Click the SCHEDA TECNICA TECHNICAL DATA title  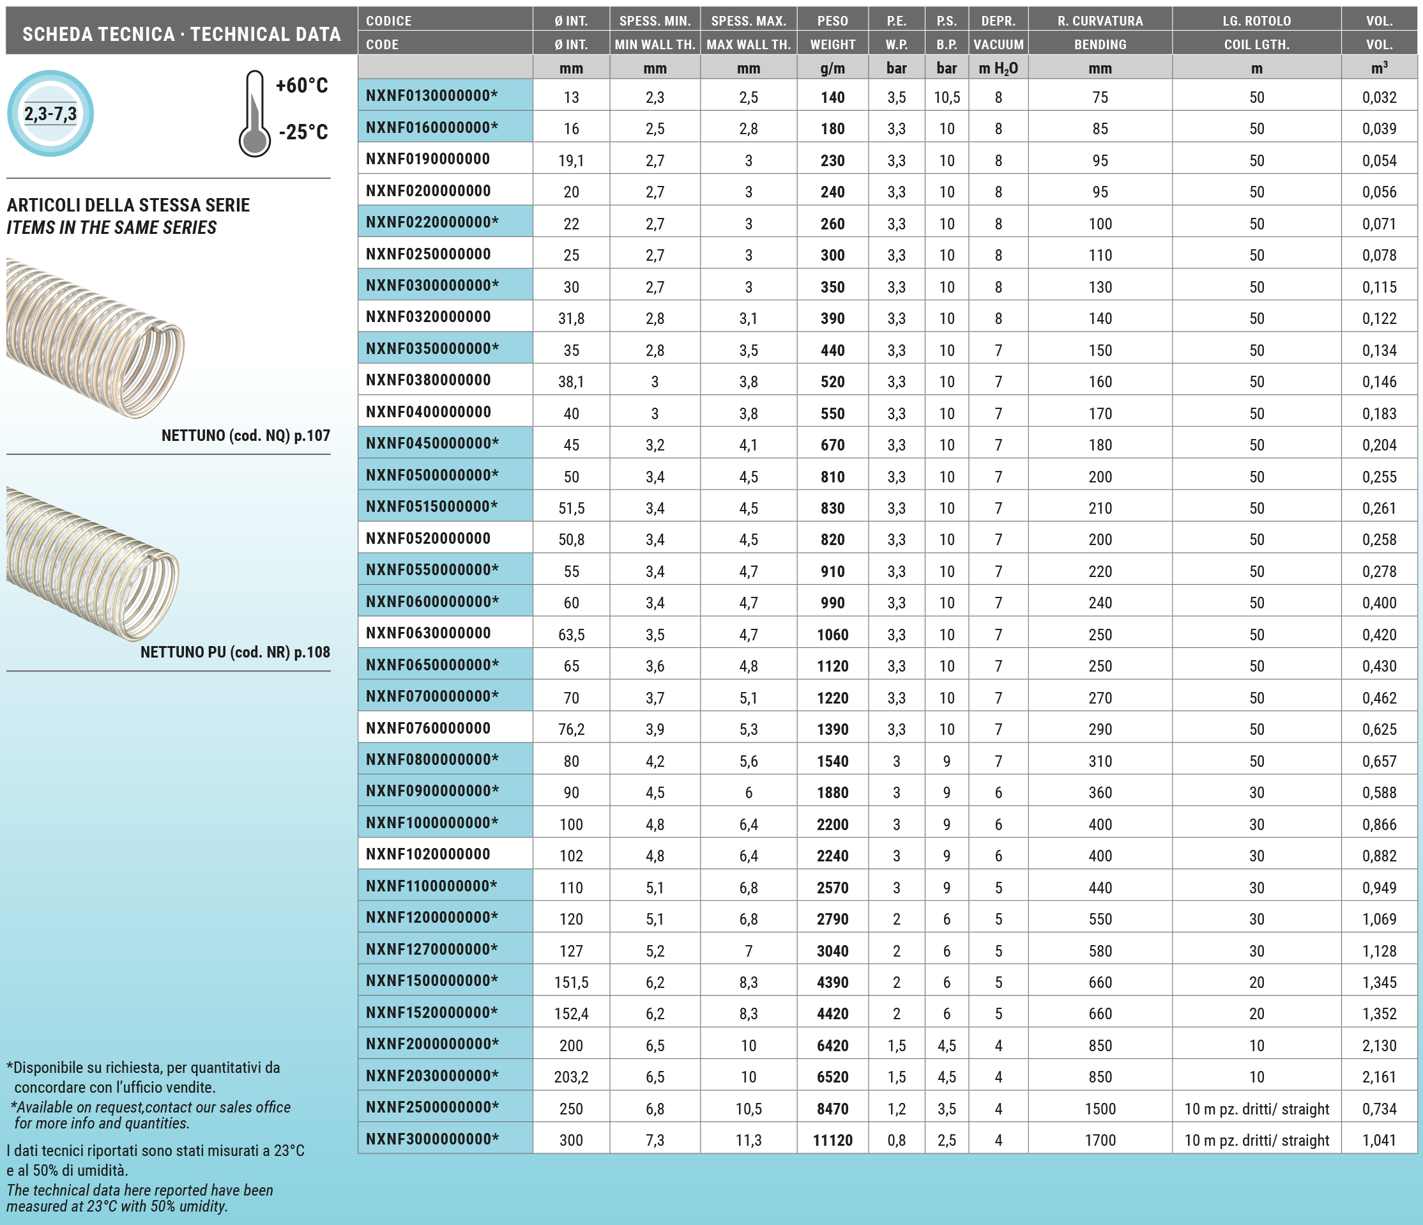click(181, 34)
